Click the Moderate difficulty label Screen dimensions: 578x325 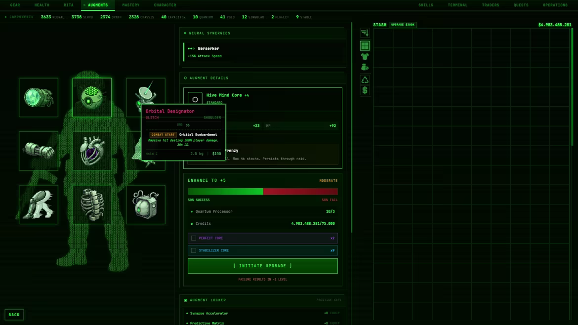point(329,181)
